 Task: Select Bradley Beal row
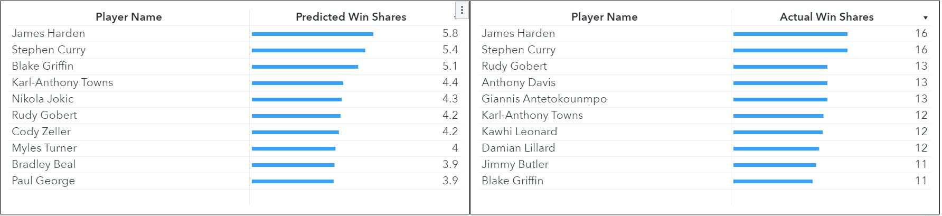[x=235, y=164]
